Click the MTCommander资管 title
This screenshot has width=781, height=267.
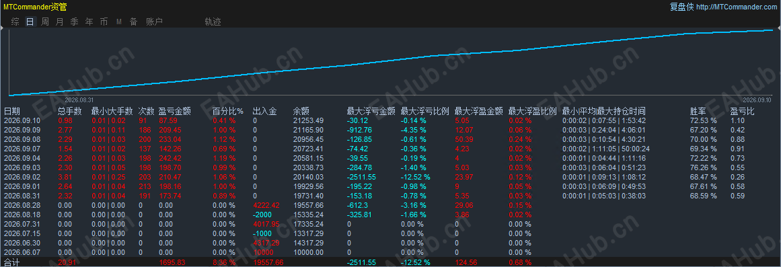pos(35,7)
